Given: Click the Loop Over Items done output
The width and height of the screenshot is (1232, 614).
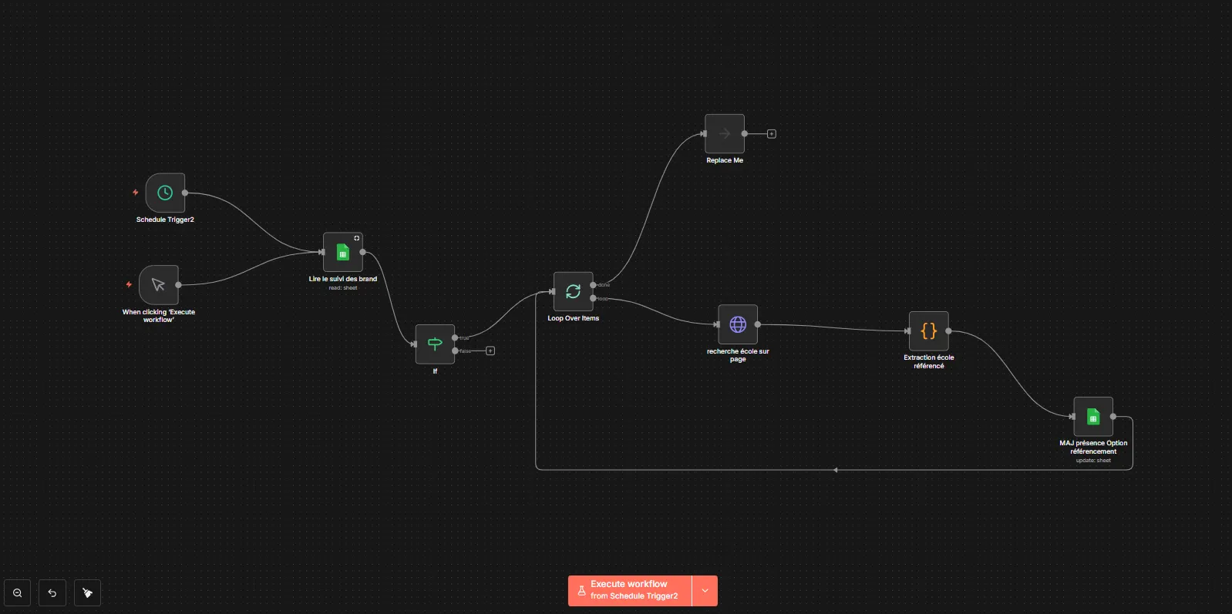Looking at the screenshot, I should [x=593, y=285].
